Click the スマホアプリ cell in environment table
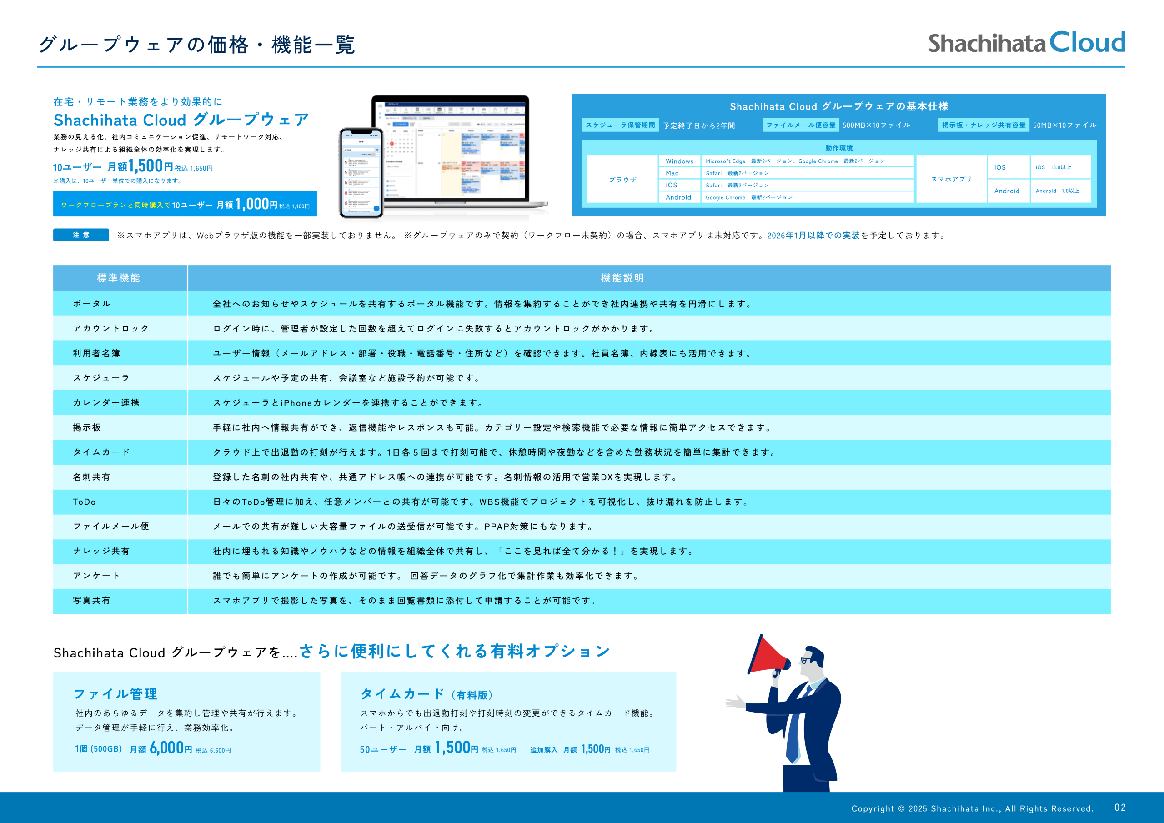 coord(951,179)
